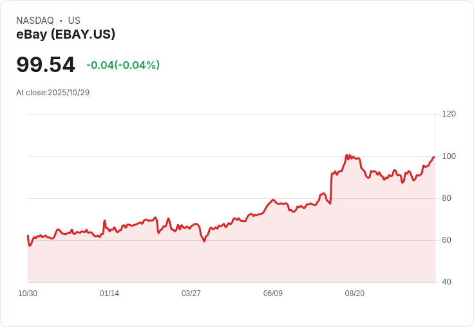Click the 10/30 date axis label
This screenshot has height=327, width=474.
click(x=28, y=294)
